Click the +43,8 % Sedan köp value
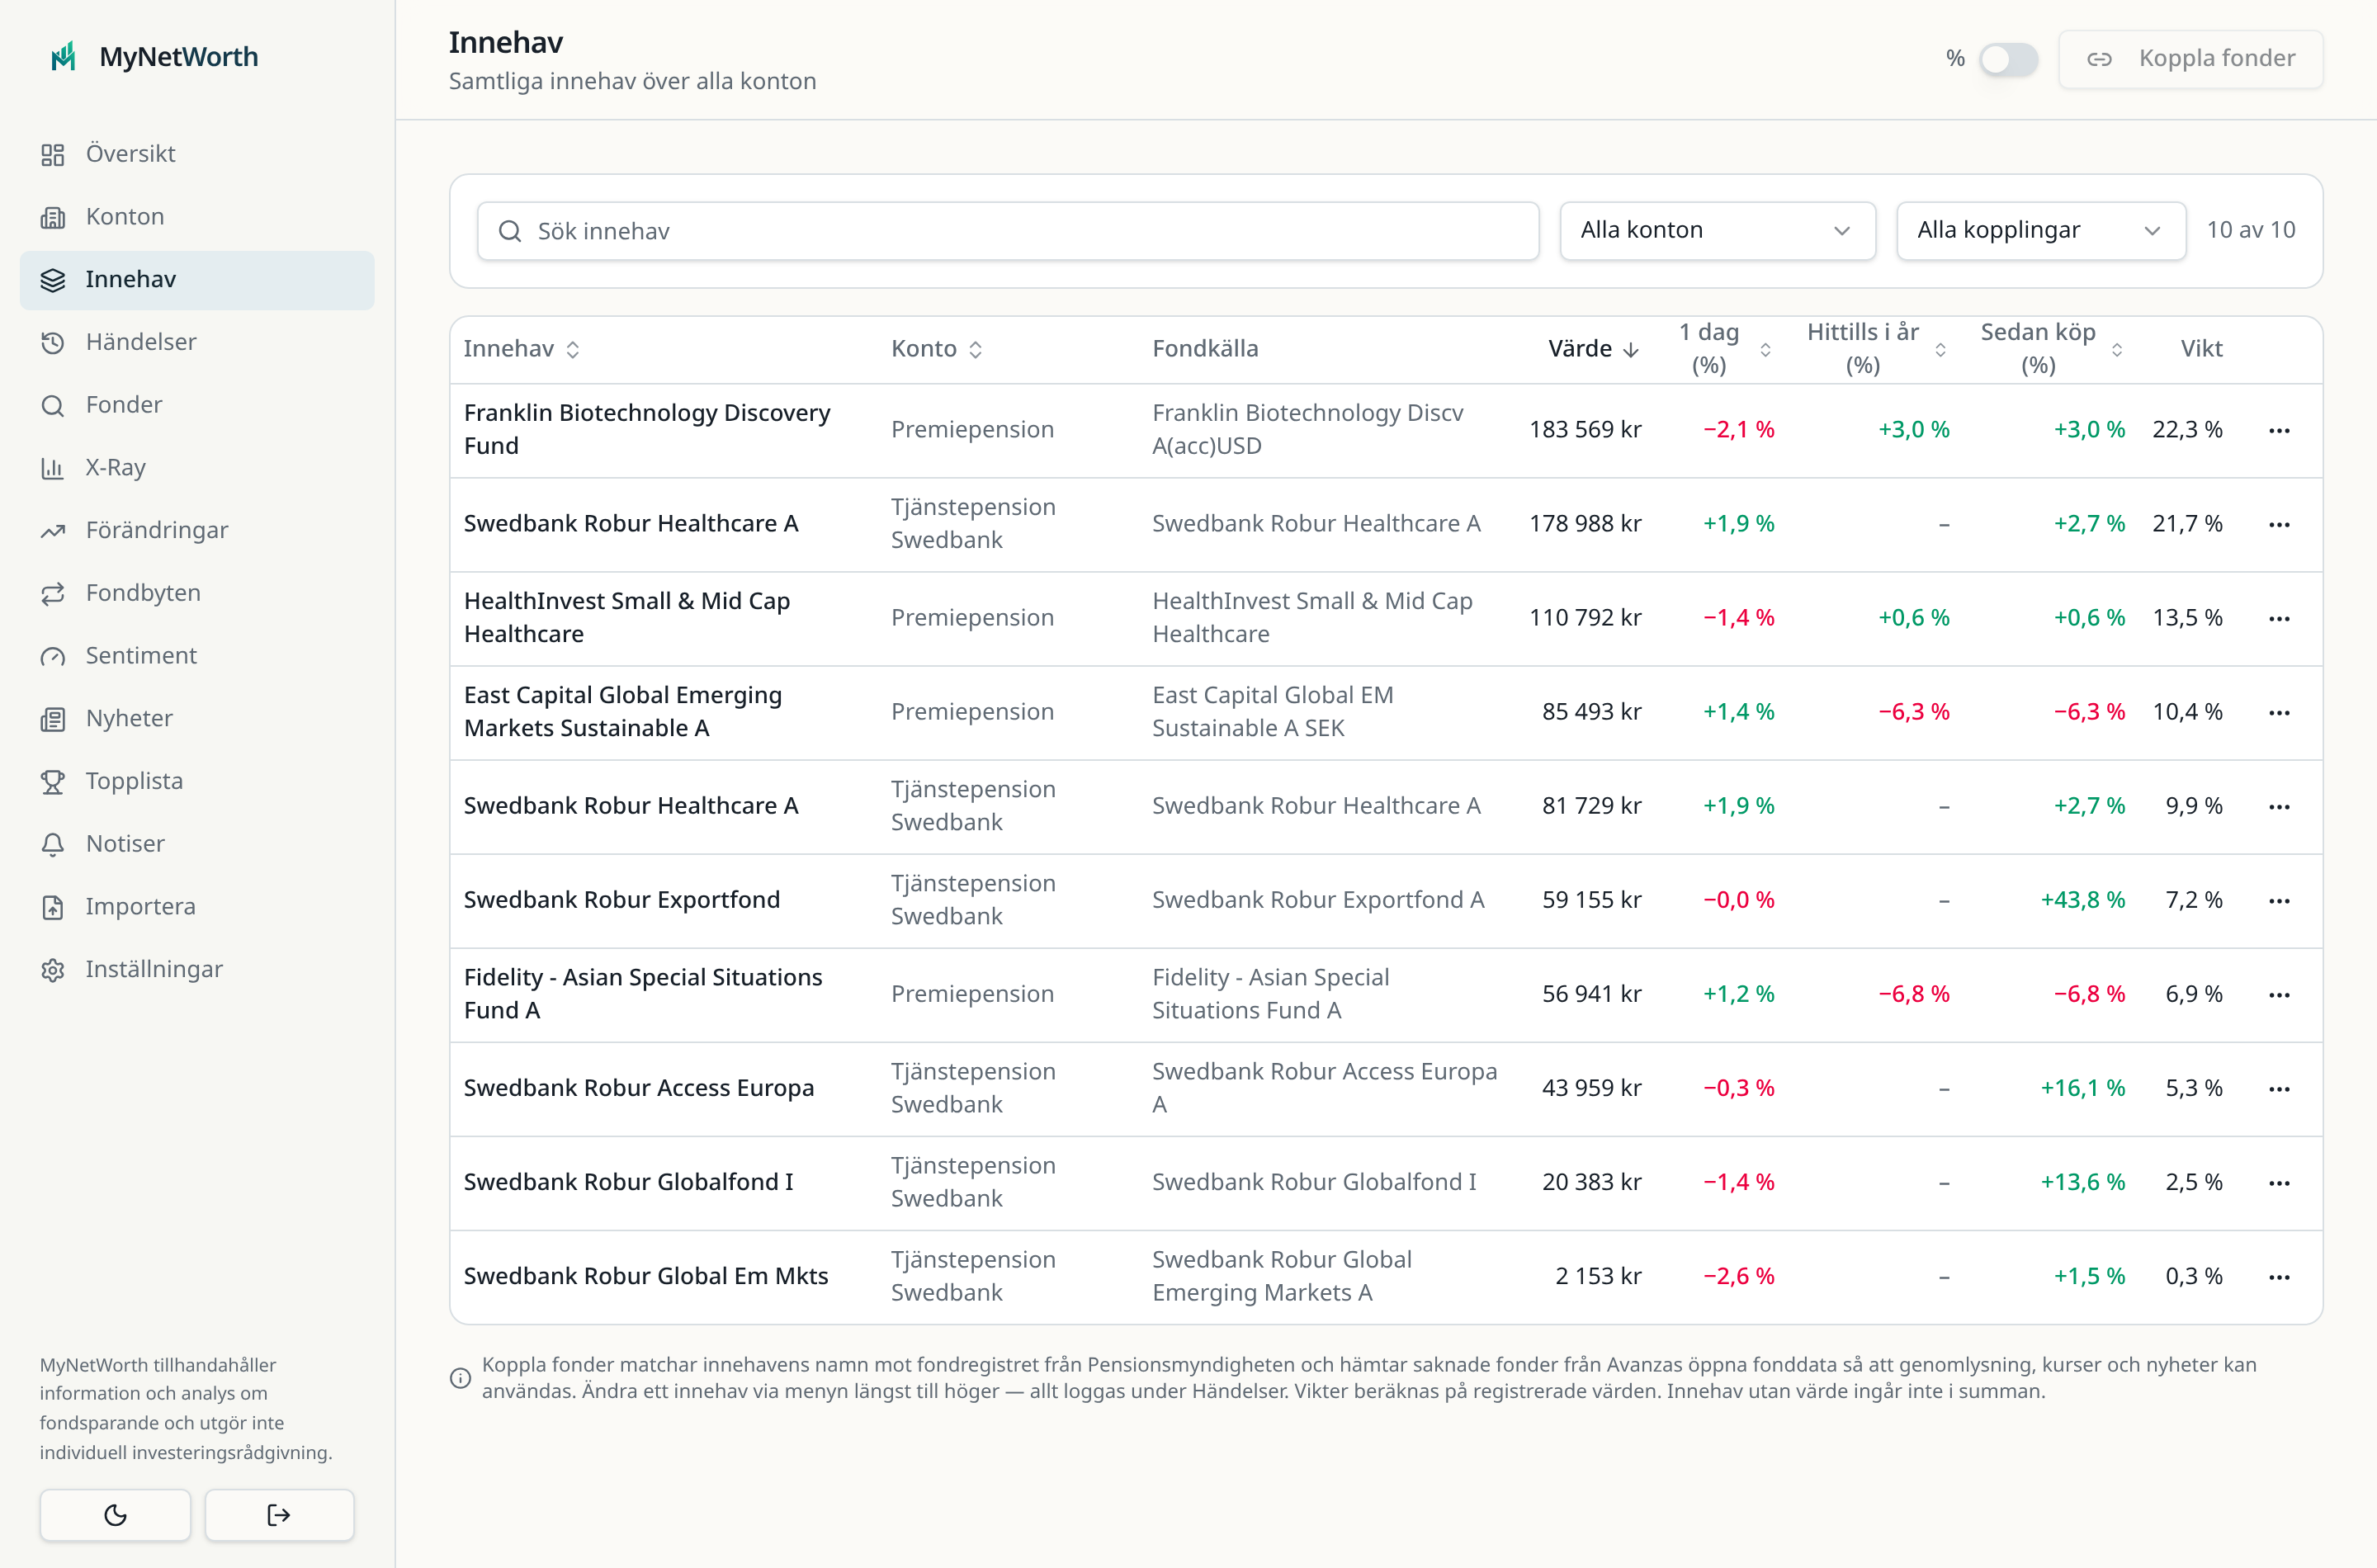Viewport: 2377px width, 1568px height. pyautogui.click(x=2083, y=900)
